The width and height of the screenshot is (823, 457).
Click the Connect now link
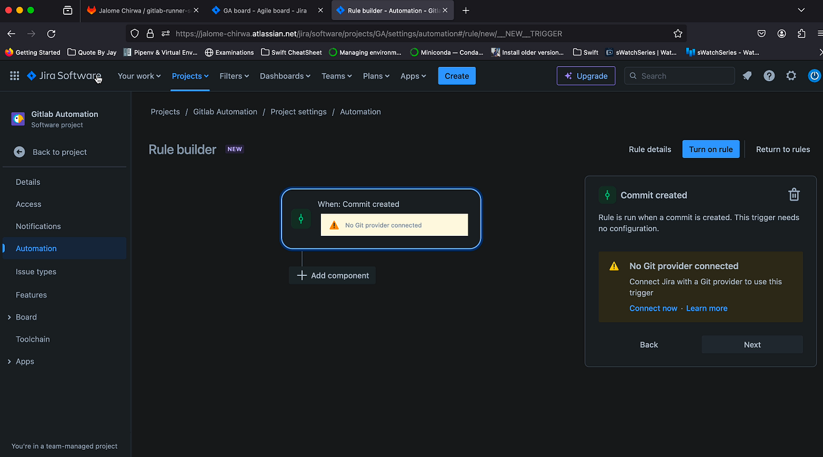pyautogui.click(x=653, y=308)
